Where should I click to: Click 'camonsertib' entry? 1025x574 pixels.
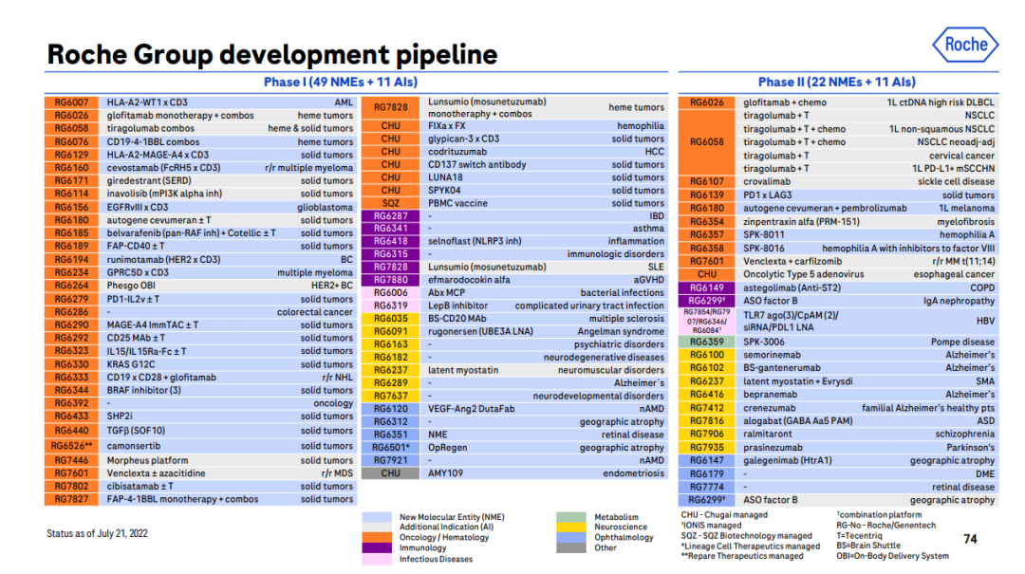tap(134, 446)
